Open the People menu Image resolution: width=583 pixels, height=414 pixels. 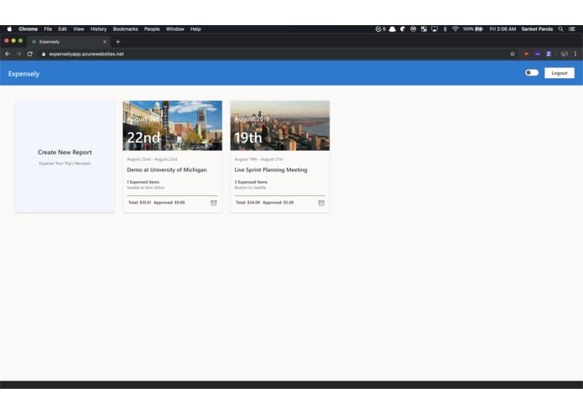(x=152, y=29)
